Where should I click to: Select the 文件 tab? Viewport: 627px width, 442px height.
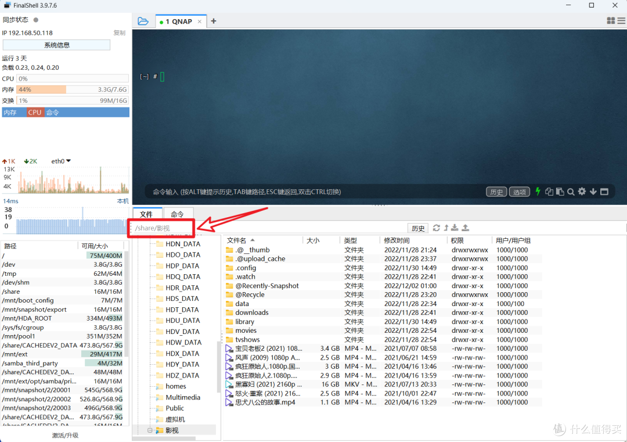coord(147,214)
